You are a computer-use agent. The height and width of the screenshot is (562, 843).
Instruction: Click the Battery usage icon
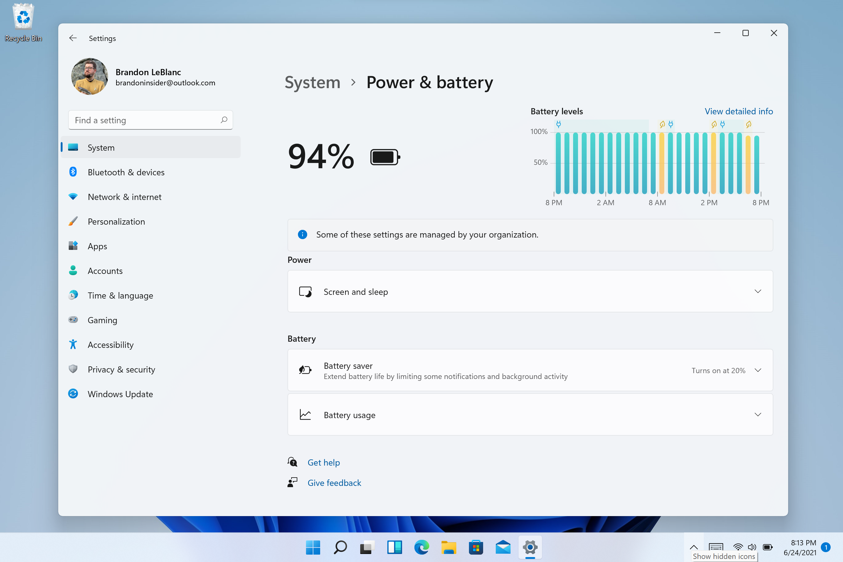point(305,415)
